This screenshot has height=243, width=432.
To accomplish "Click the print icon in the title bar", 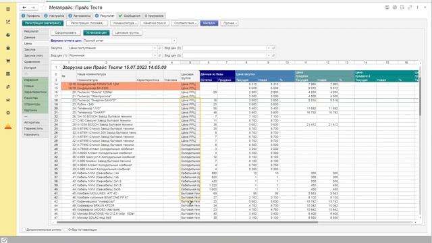I will pos(394,7).
